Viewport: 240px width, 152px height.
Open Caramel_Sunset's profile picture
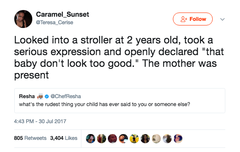click(x=23, y=19)
